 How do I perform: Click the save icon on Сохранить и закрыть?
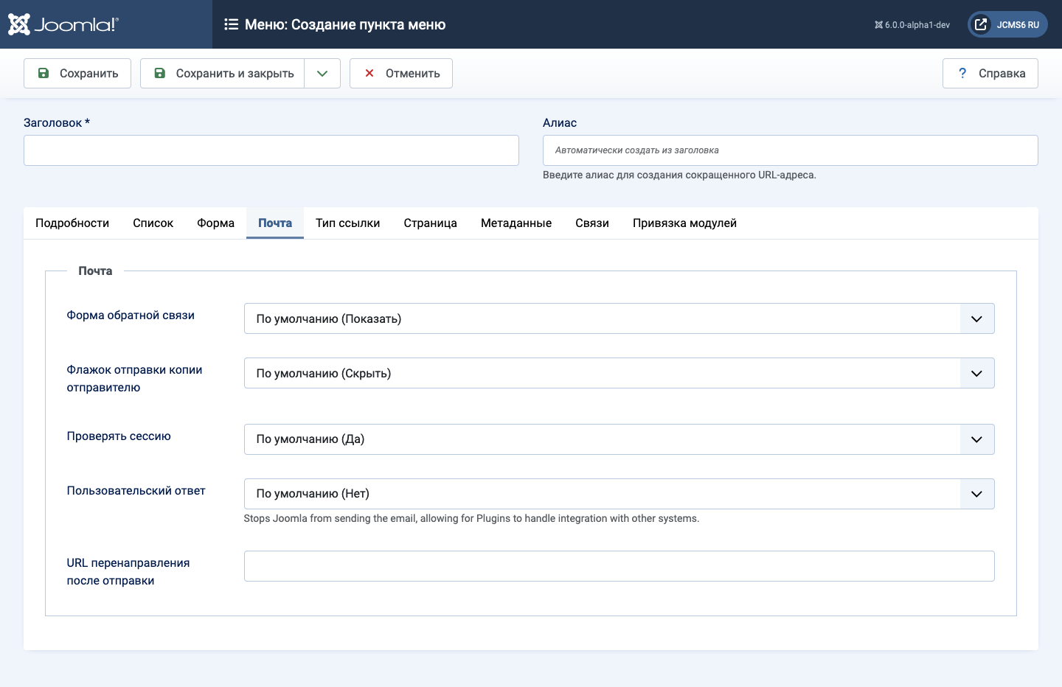click(160, 73)
